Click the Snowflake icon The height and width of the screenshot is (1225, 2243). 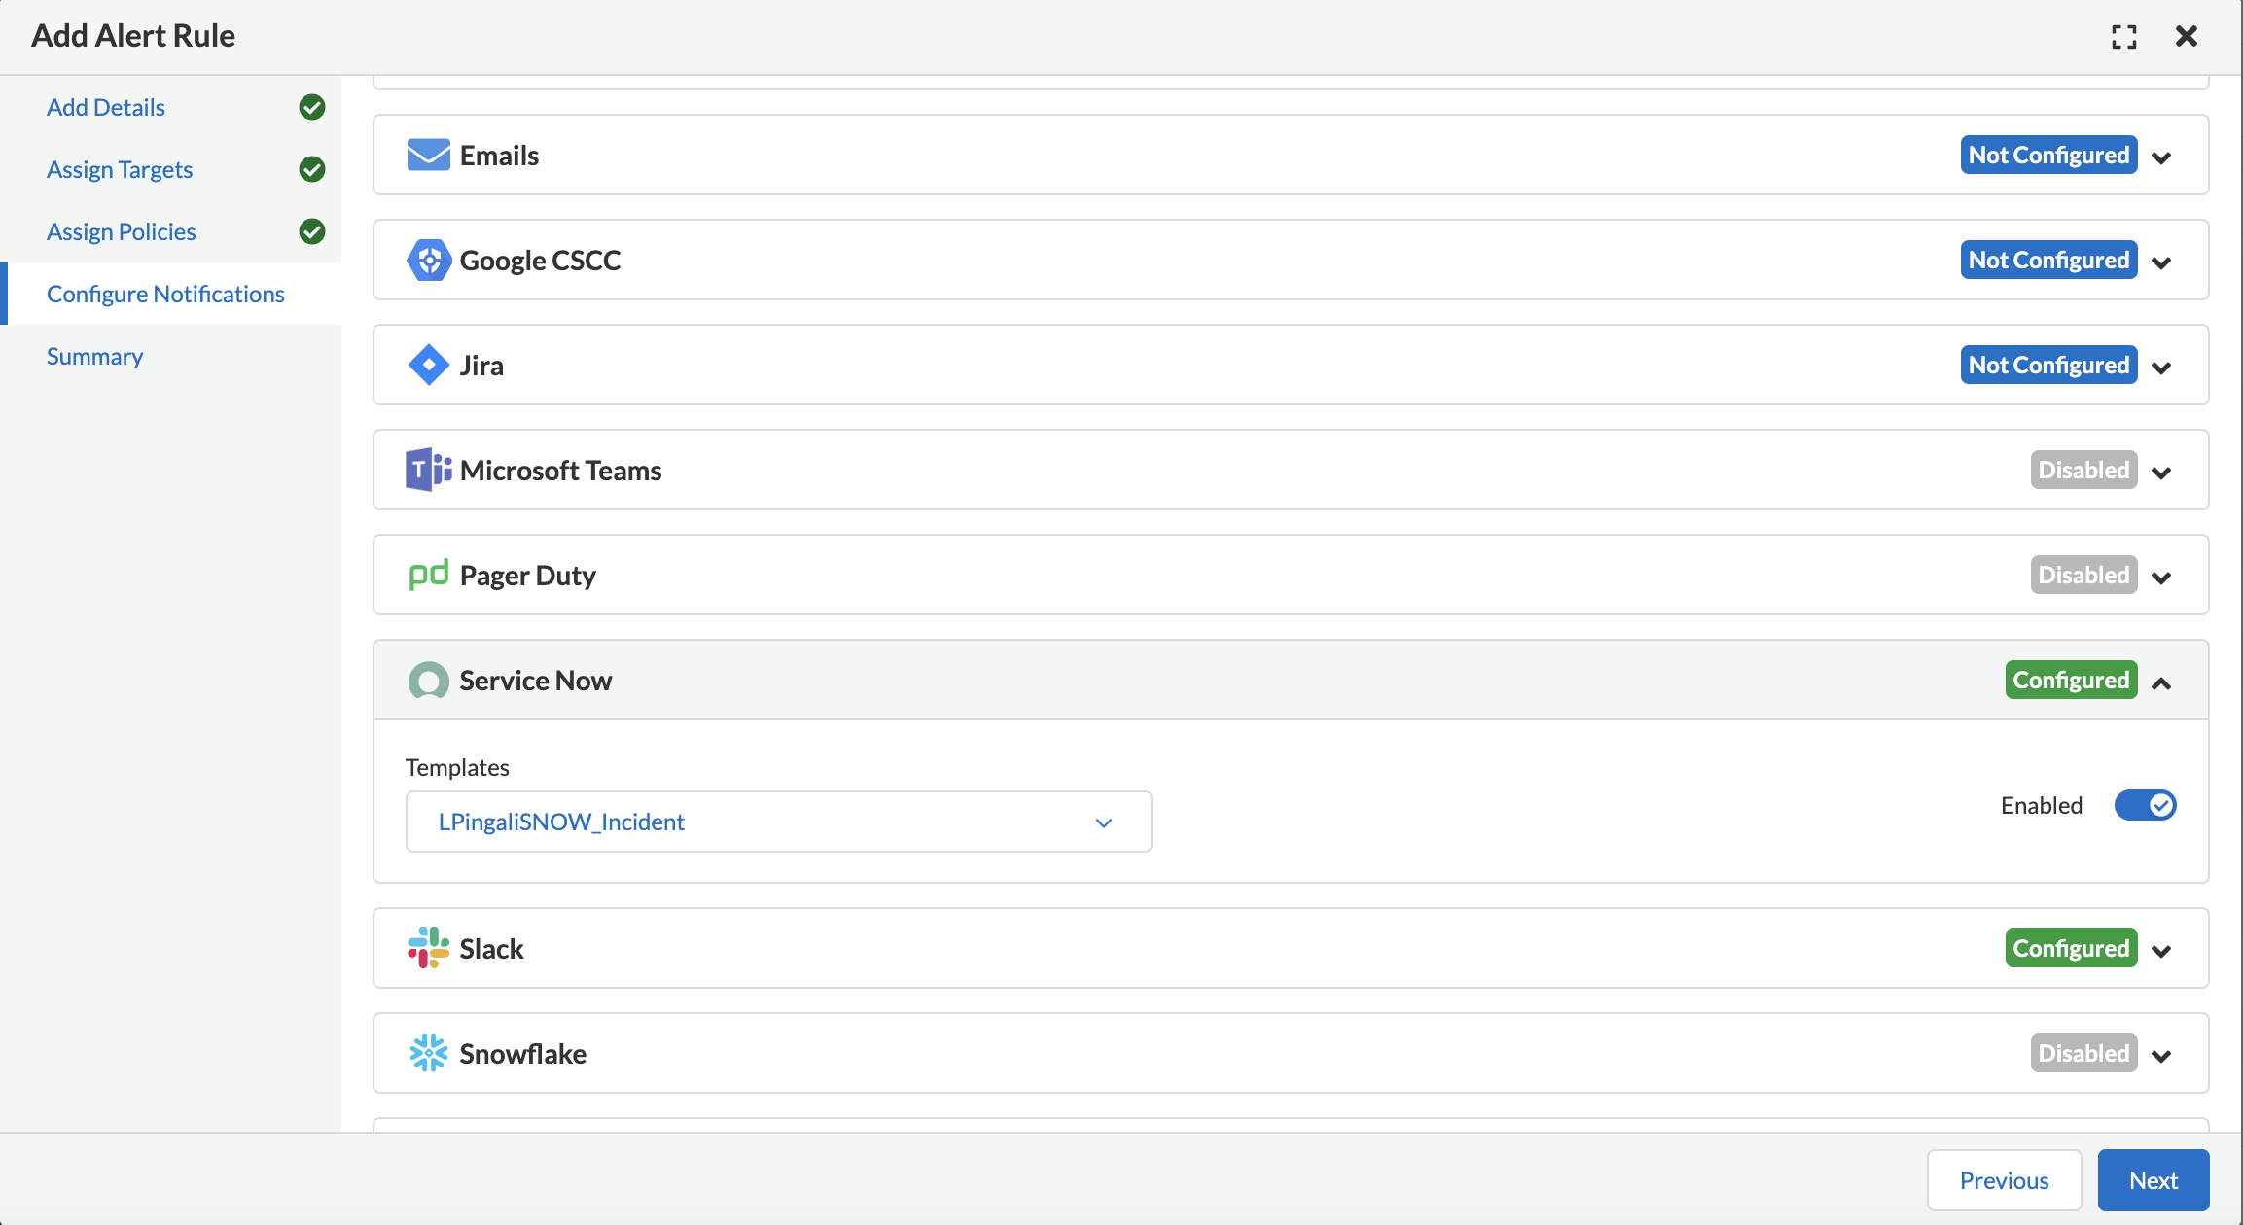(x=427, y=1052)
